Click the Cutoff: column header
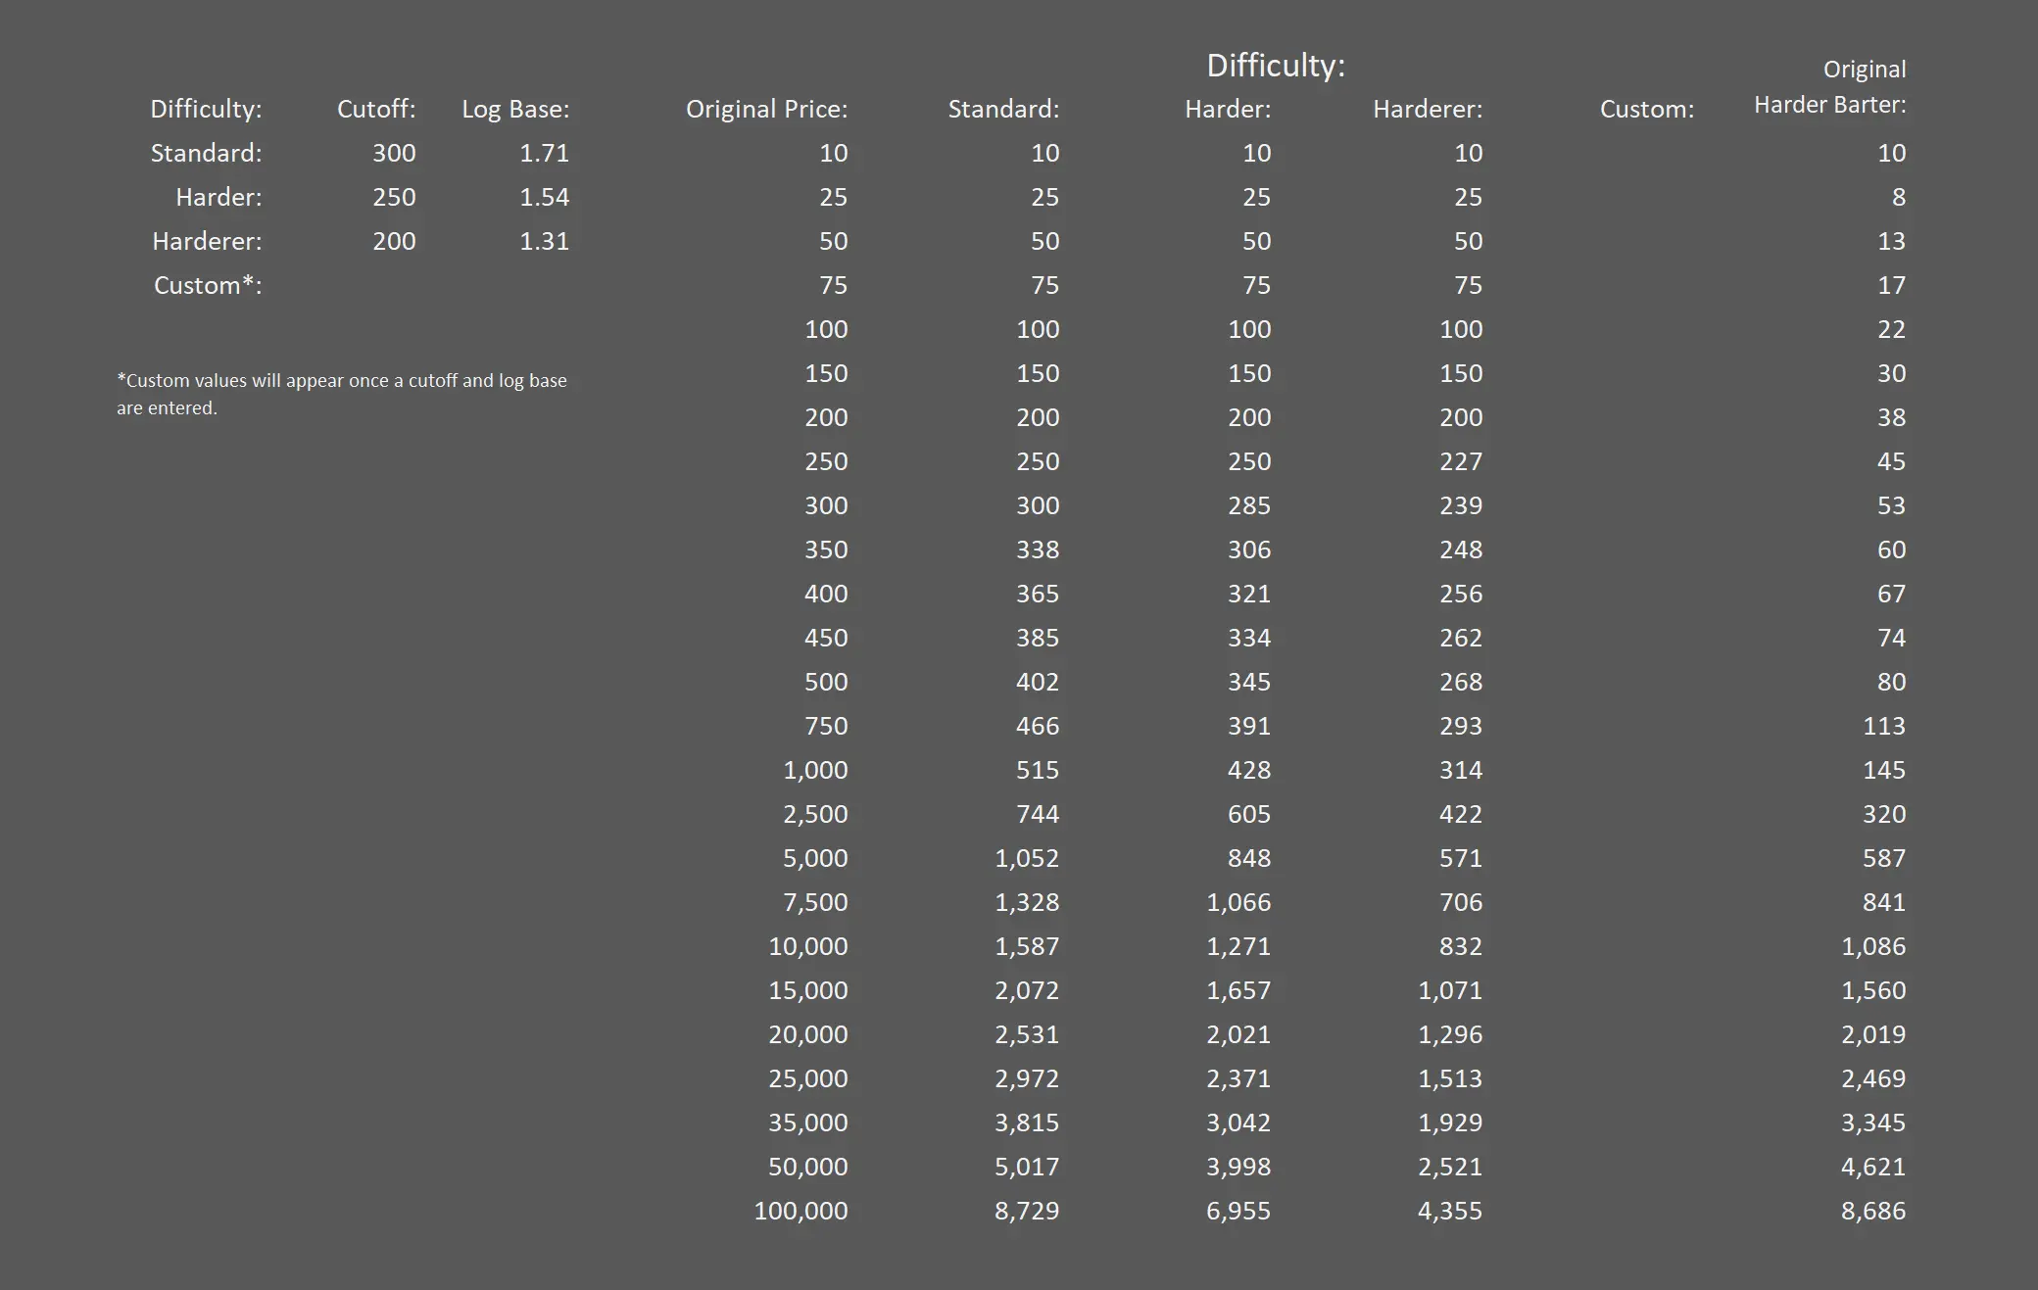This screenshot has width=2038, height=1290. point(376,109)
